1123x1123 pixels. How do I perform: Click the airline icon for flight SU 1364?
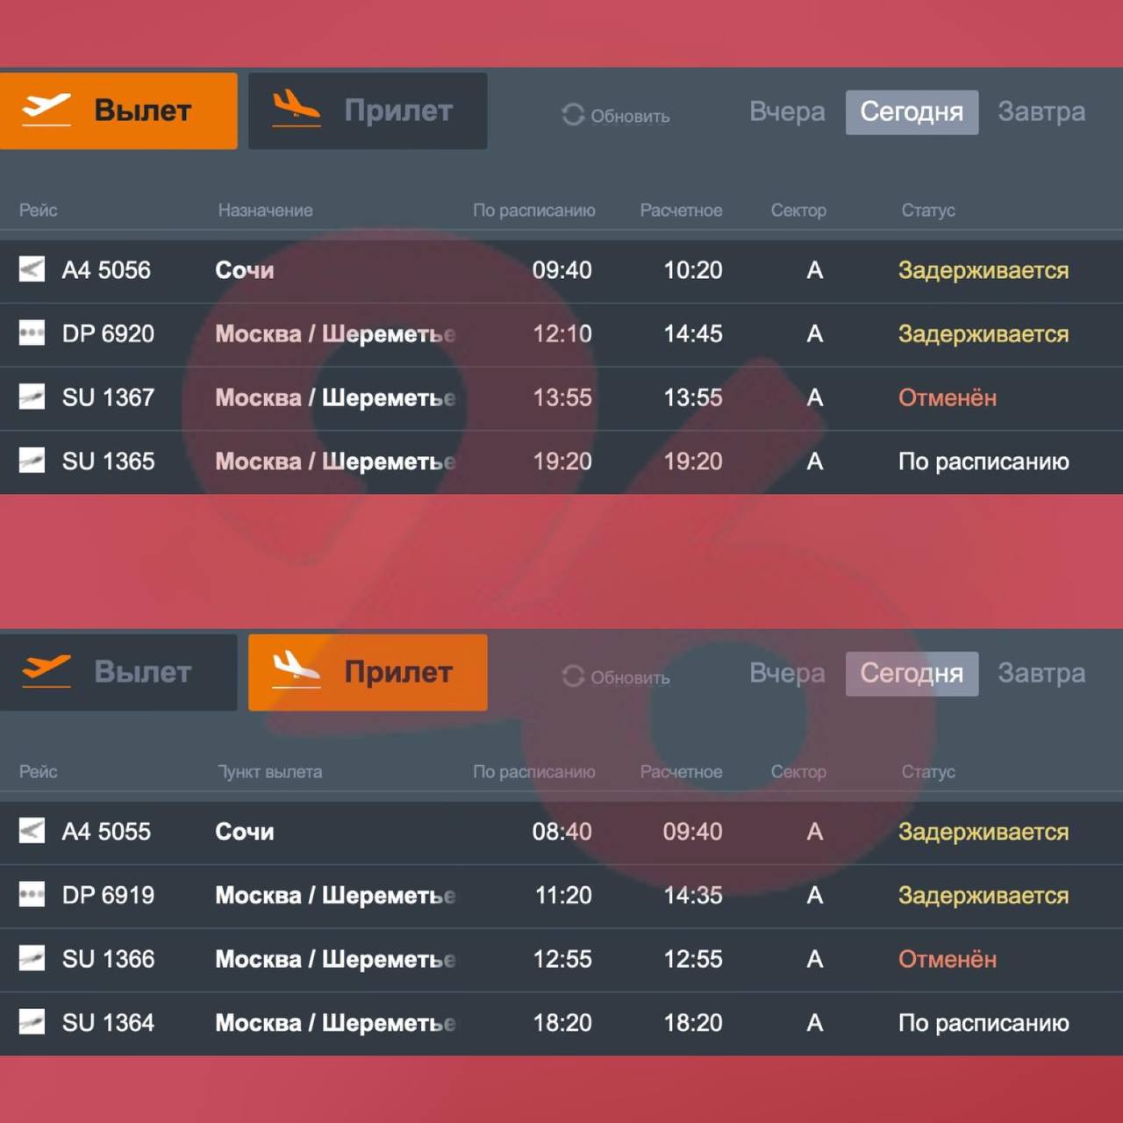coord(32,1022)
